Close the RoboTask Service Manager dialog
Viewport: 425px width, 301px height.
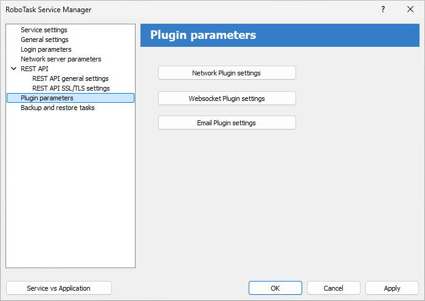pyautogui.click(x=410, y=10)
